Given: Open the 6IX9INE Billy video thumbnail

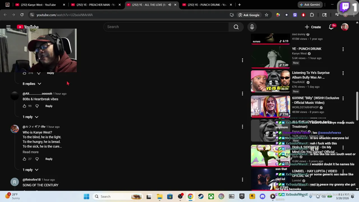Looking at the screenshot, I should (270, 107).
